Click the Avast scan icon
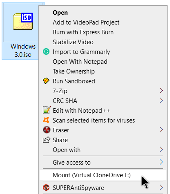 (46, 120)
